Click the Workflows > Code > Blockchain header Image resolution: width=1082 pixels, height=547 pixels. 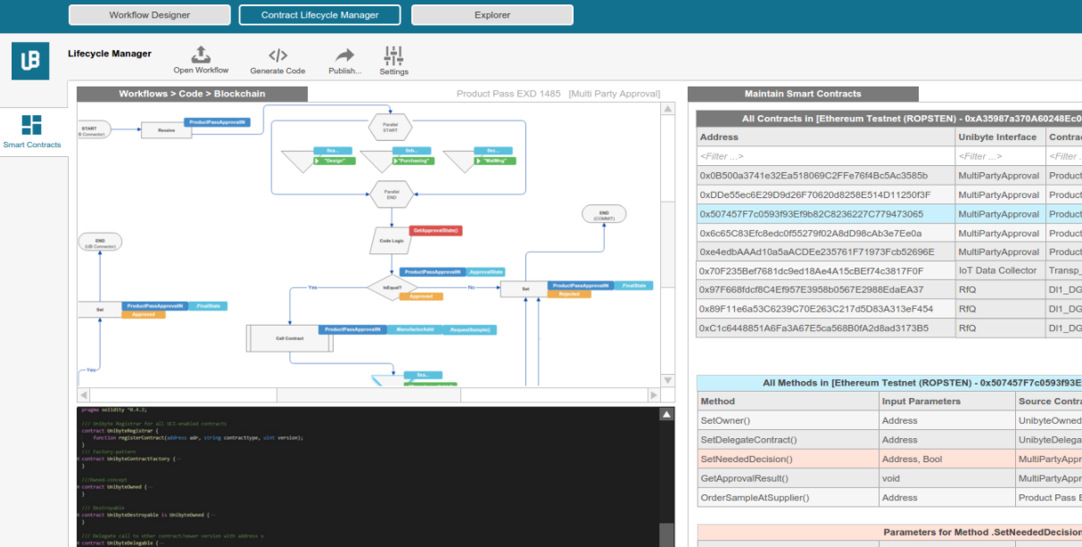[192, 94]
